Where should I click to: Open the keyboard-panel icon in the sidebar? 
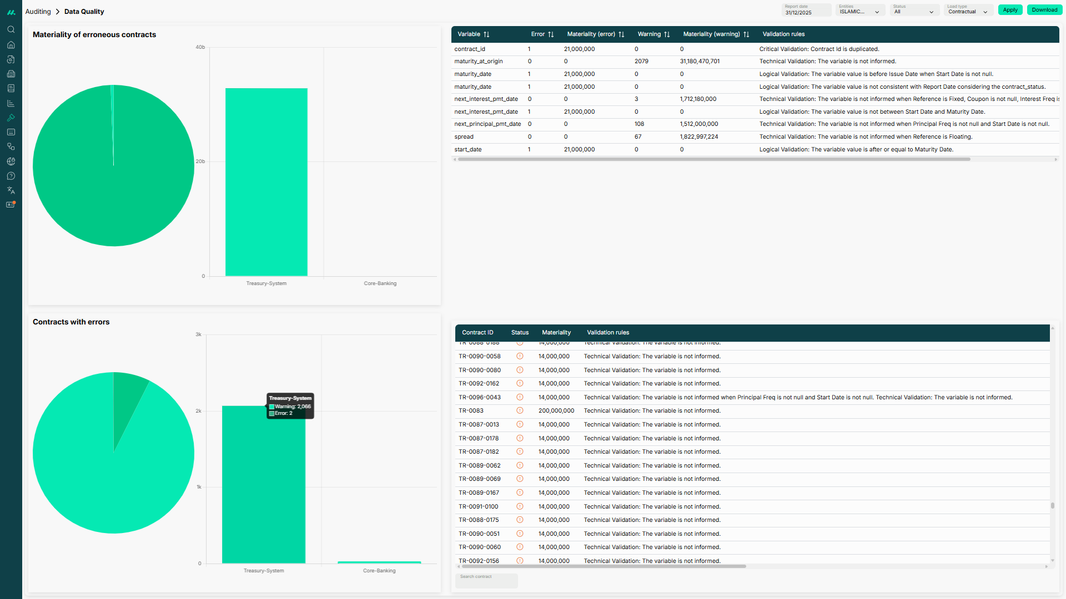pos(11,132)
